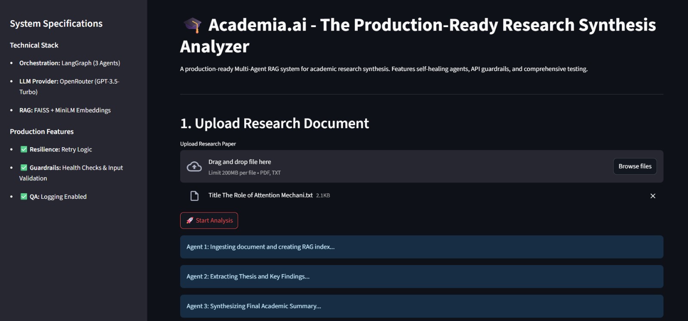Click the RAG FAISS MiniLM list item
The height and width of the screenshot is (321, 688).
tap(65, 111)
